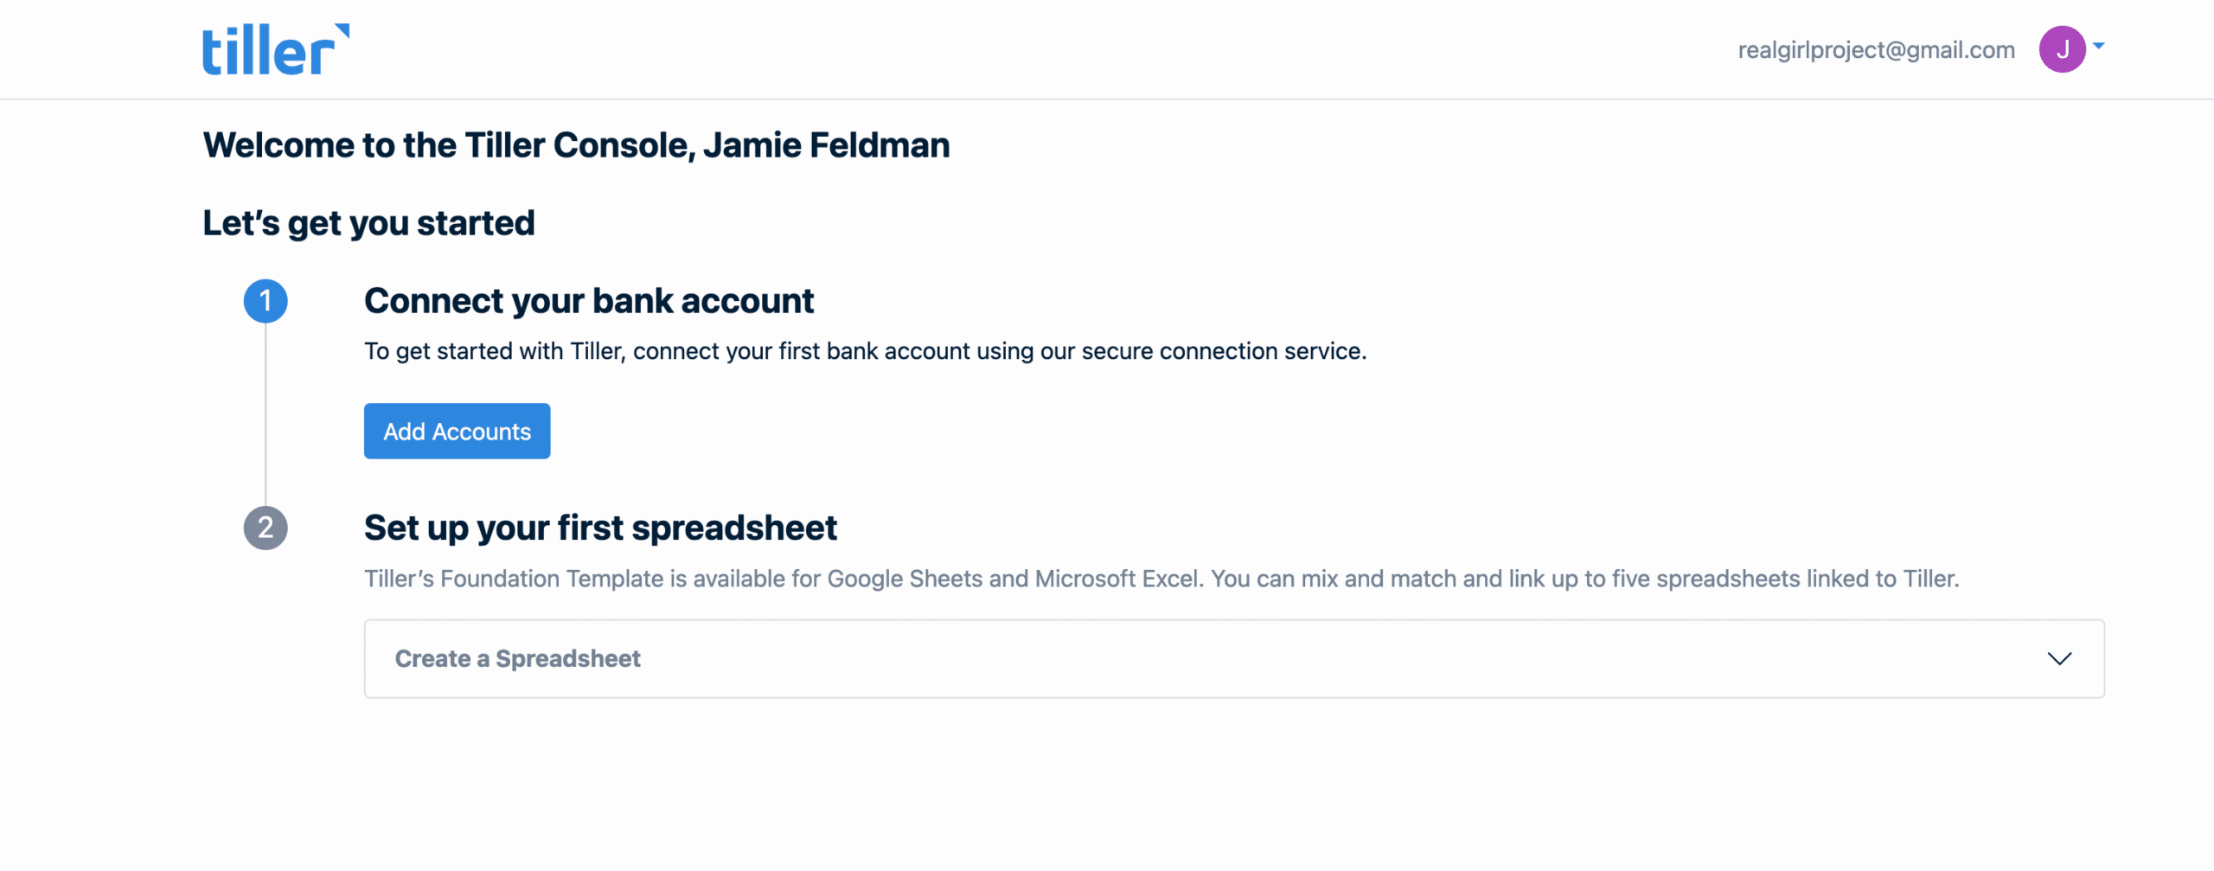
Task: Click the Let's get you started heading
Action: point(368,223)
